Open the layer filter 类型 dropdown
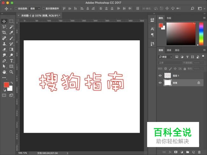 coord(165,57)
